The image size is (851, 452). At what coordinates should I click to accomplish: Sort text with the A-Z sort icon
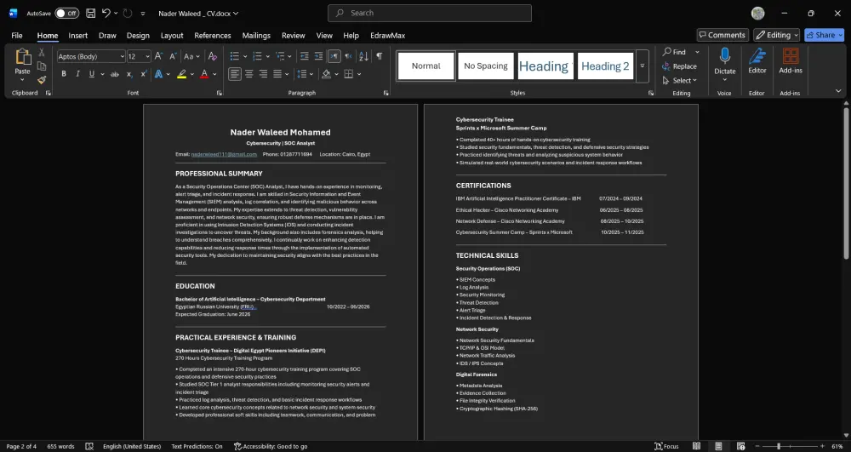[x=363, y=56]
